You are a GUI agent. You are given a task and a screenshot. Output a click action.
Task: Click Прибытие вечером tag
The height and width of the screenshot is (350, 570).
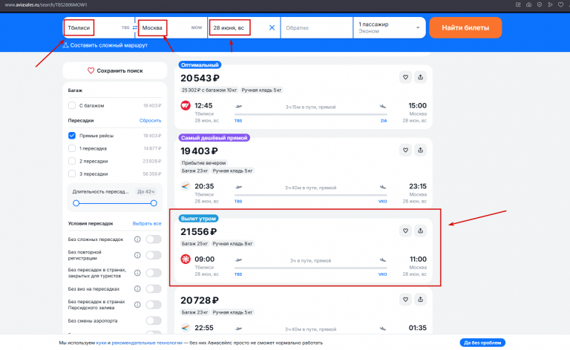(203, 163)
